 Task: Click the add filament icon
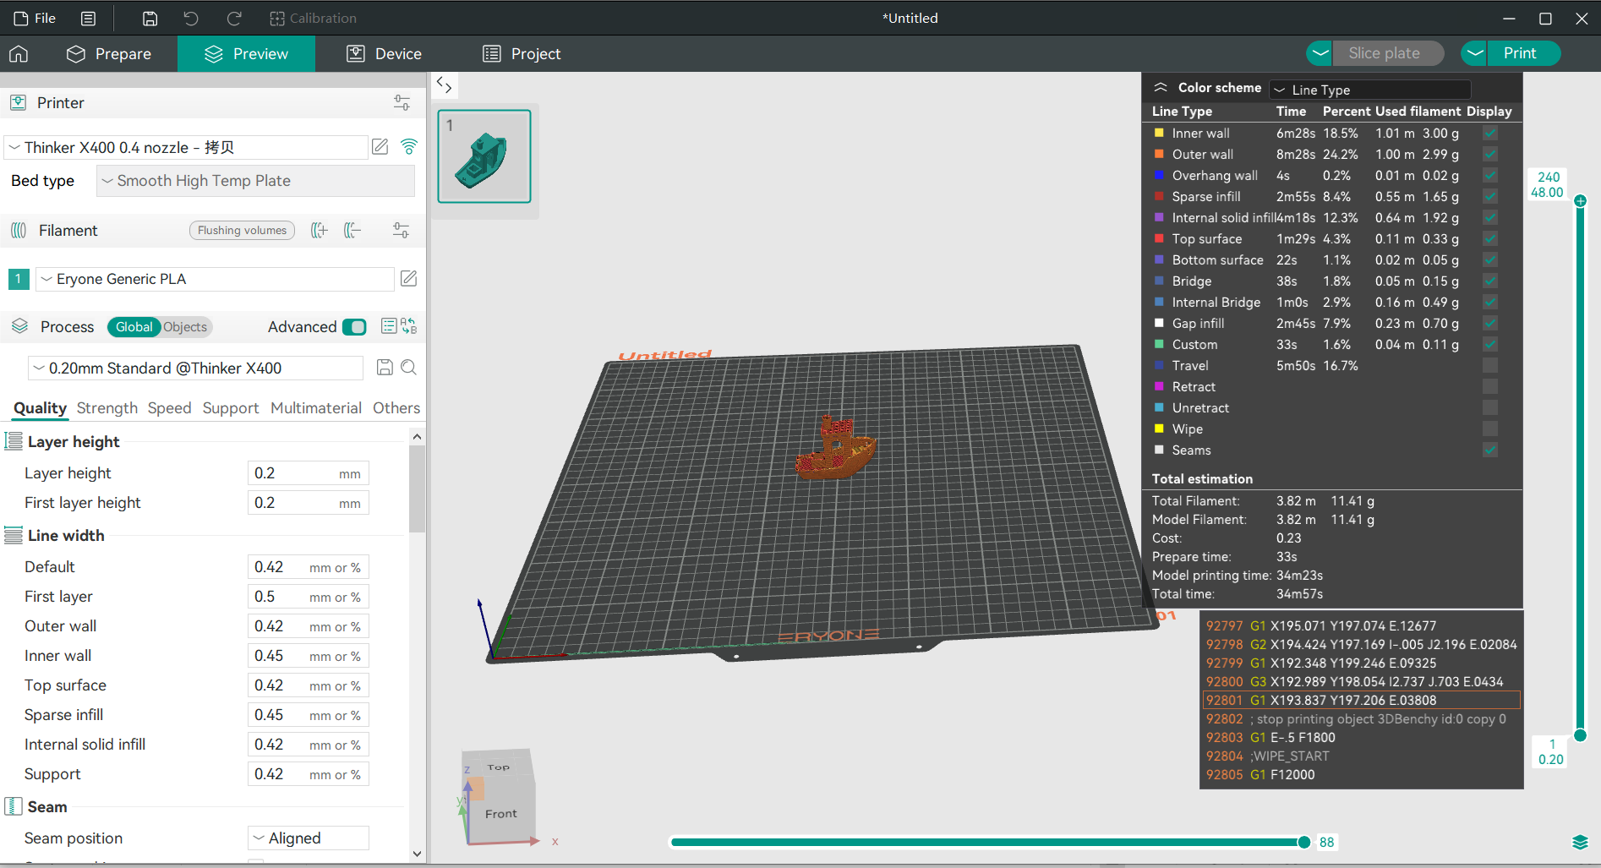point(319,230)
